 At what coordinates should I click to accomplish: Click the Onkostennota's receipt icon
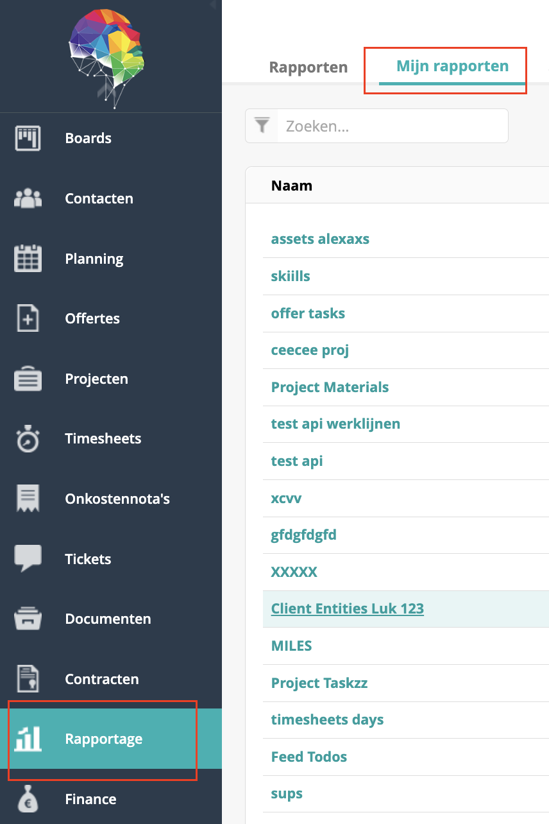tap(28, 499)
